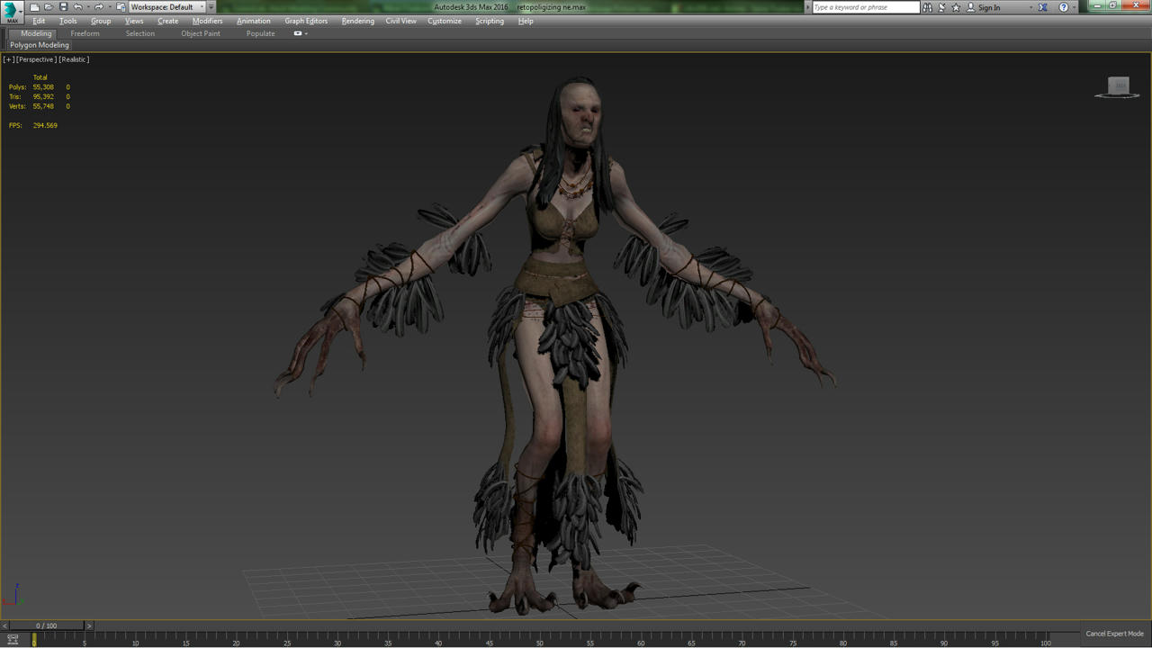Open the Subscription Center satellite icon

coord(941,7)
